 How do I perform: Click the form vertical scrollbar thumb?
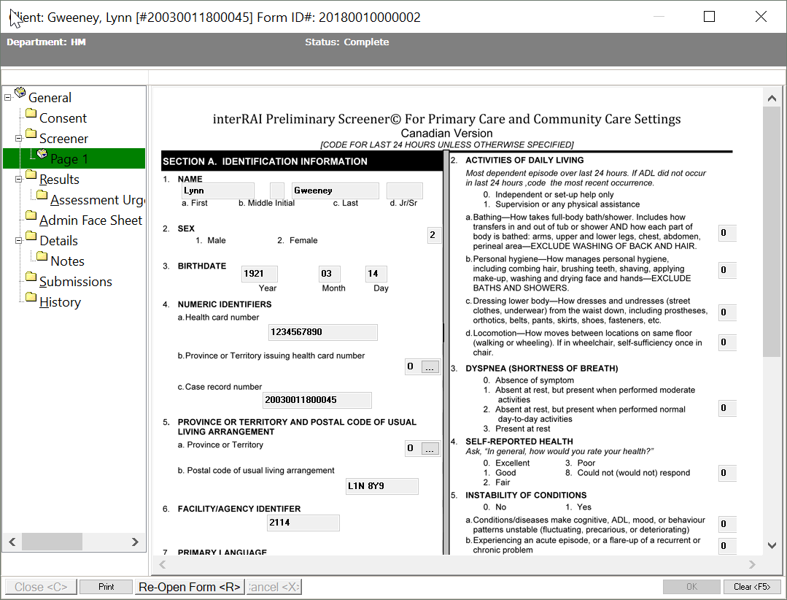(772, 232)
